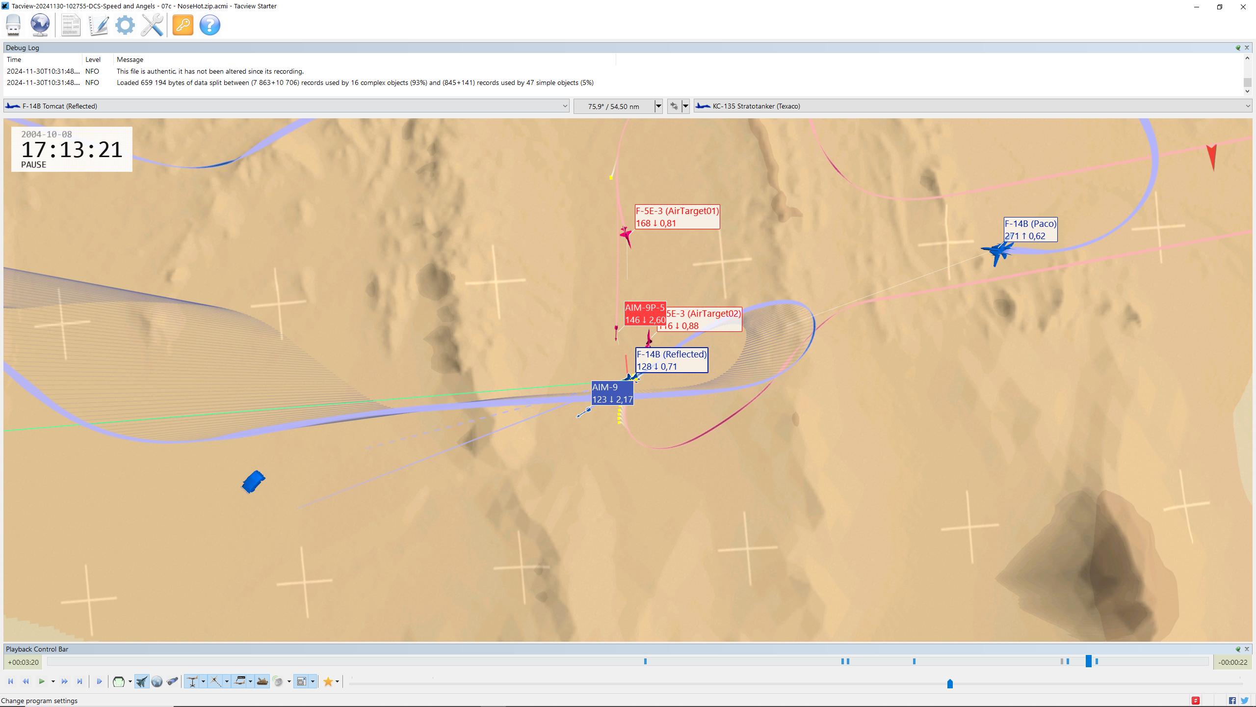Expand altitude pole options dropdown
The width and height of the screenshot is (1256, 707).
[x=203, y=681]
